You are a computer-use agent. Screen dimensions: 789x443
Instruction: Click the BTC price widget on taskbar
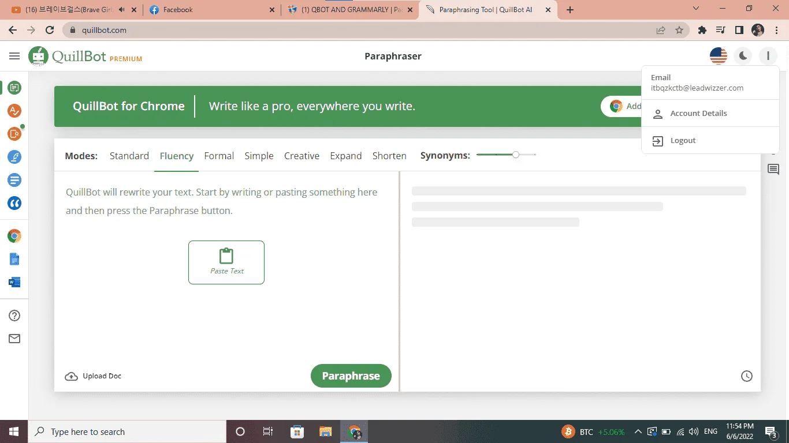pyautogui.click(x=593, y=431)
